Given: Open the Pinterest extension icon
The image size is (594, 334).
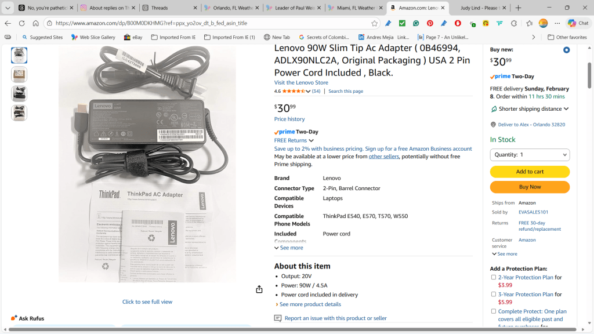Looking at the screenshot, I should tap(430, 23).
